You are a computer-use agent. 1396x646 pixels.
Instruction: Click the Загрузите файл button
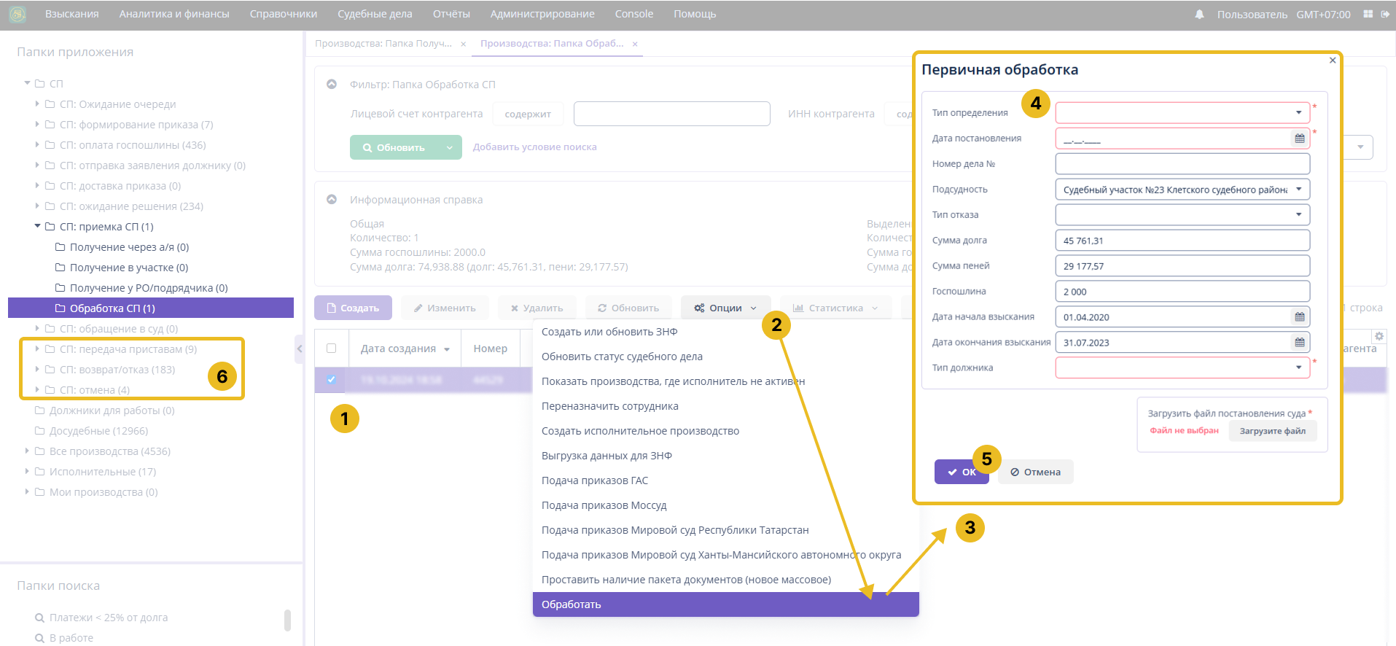1272,431
